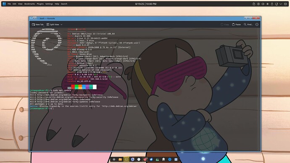Screen dimensions: 290x163
Task: Click the green color block in terminal
Action: [x=76, y=87]
